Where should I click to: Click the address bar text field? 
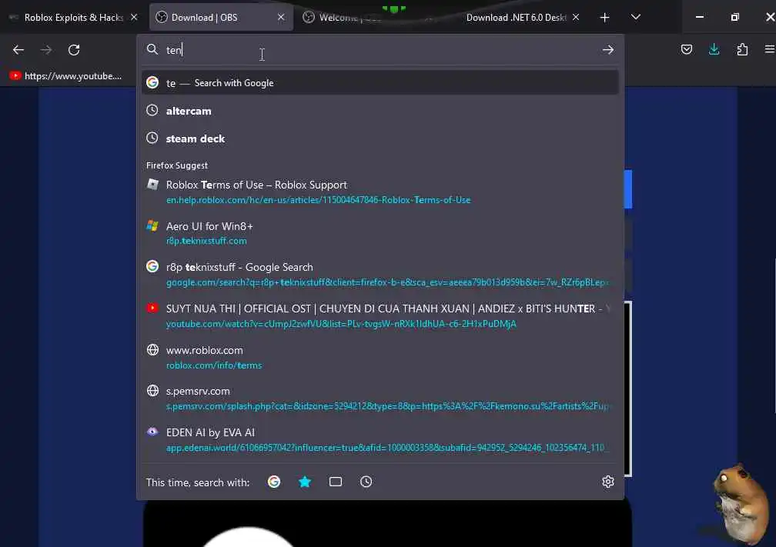381,50
